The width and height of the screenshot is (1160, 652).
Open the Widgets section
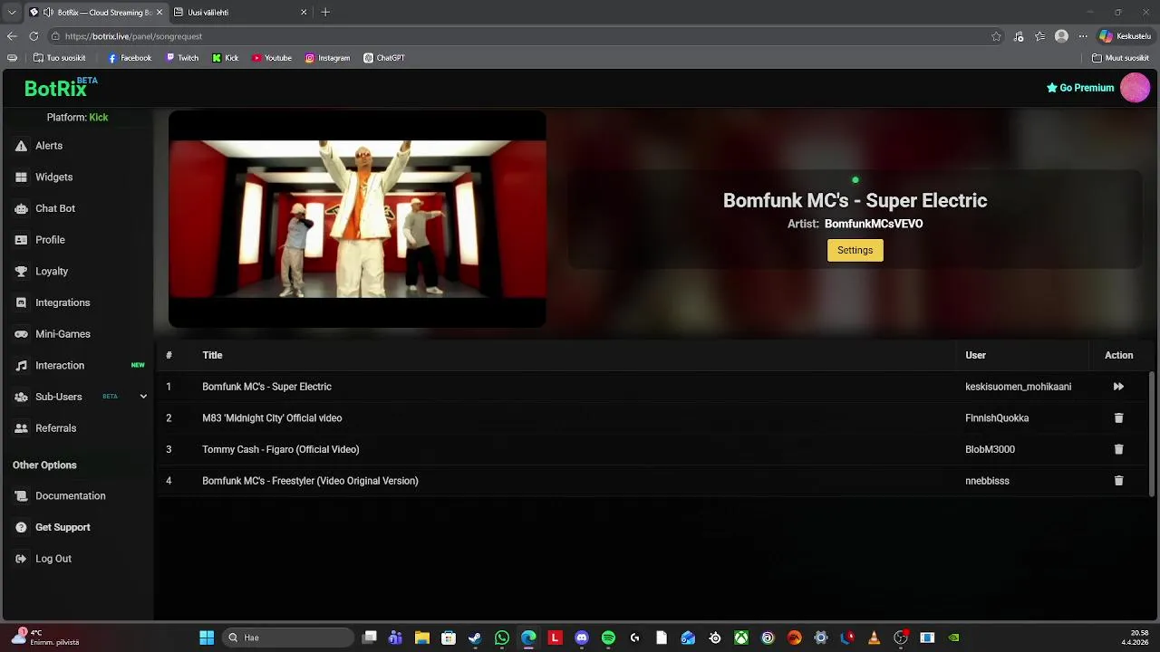(x=53, y=177)
